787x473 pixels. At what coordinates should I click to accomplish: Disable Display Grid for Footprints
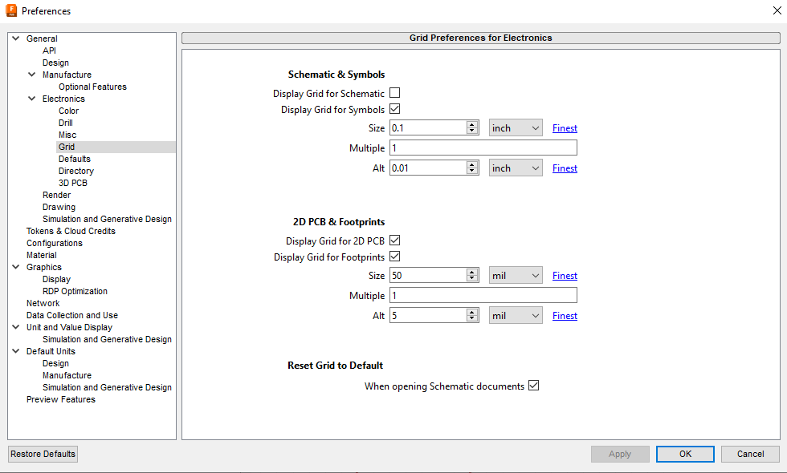[x=394, y=257]
